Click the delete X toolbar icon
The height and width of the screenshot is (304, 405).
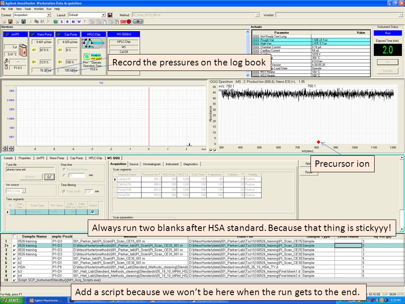(48, 22)
